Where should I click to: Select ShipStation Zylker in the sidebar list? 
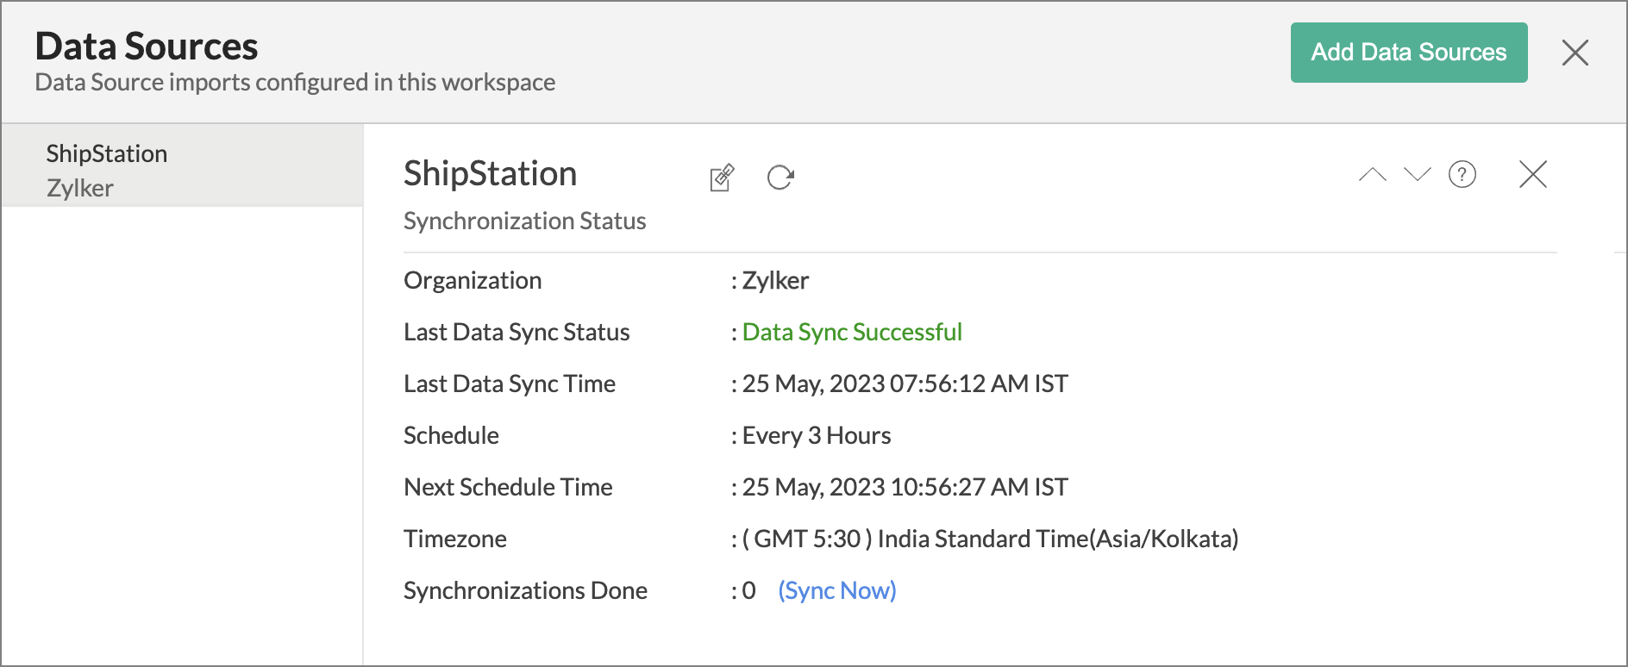tap(182, 165)
